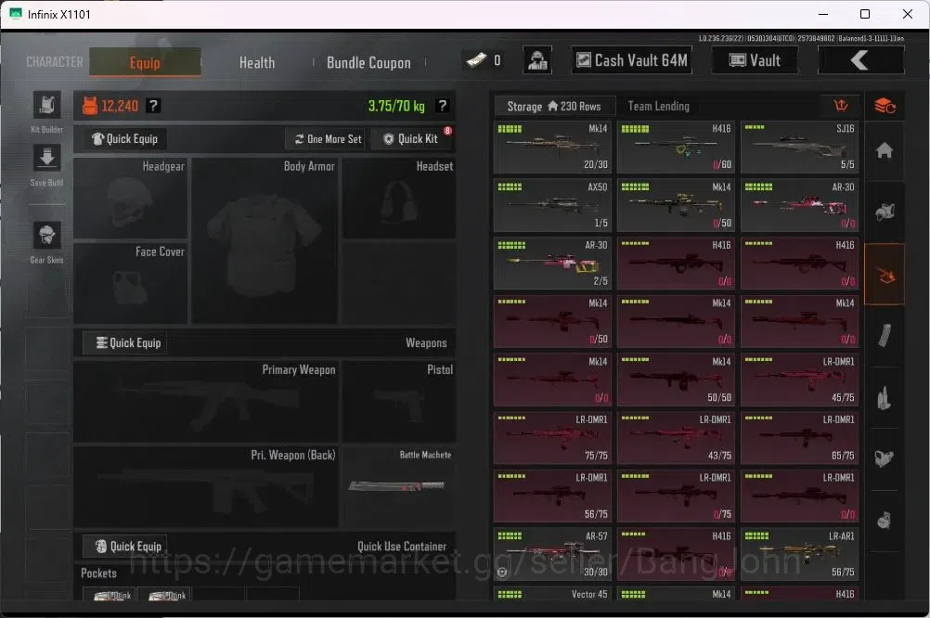Select the AR-30 with 0/0 ammo
This screenshot has width=930, height=618.
coord(799,205)
